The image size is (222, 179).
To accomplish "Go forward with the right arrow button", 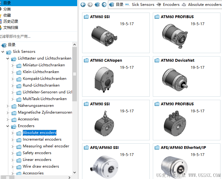I will point(90,5).
